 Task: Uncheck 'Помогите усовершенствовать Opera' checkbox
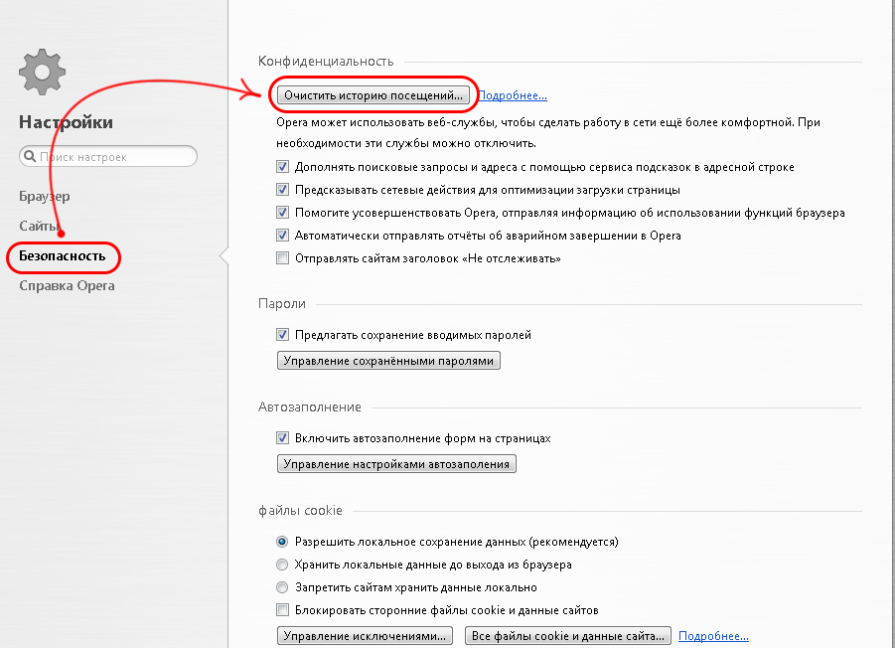click(x=283, y=213)
